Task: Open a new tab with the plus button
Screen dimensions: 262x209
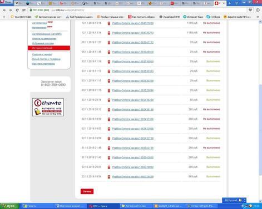Action: pyautogui.click(x=230, y=3)
